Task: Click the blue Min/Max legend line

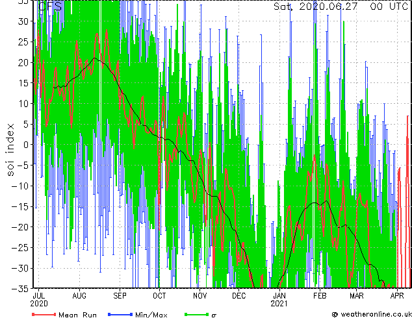Action: click(x=120, y=314)
